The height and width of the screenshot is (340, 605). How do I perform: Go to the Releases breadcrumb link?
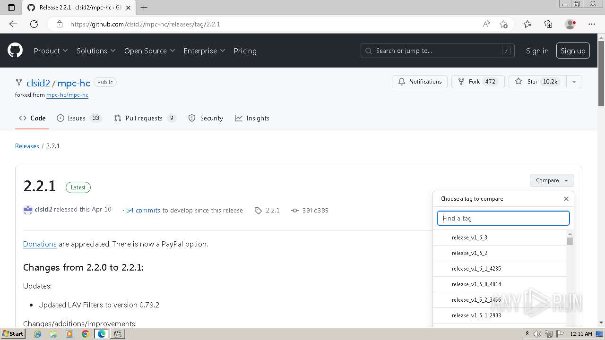point(27,146)
